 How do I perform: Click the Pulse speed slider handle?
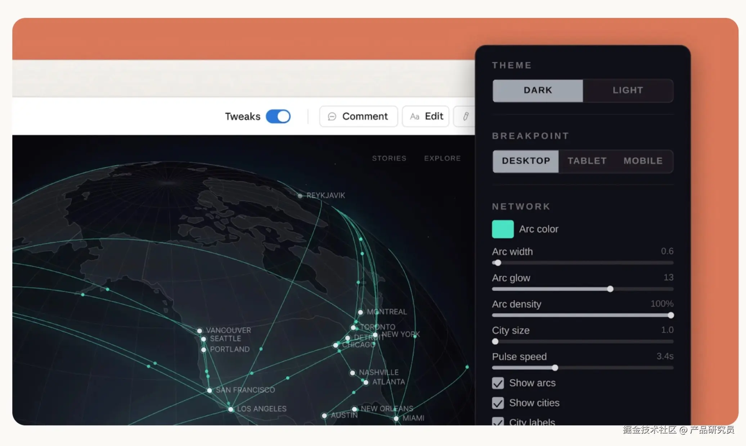pyautogui.click(x=555, y=368)
